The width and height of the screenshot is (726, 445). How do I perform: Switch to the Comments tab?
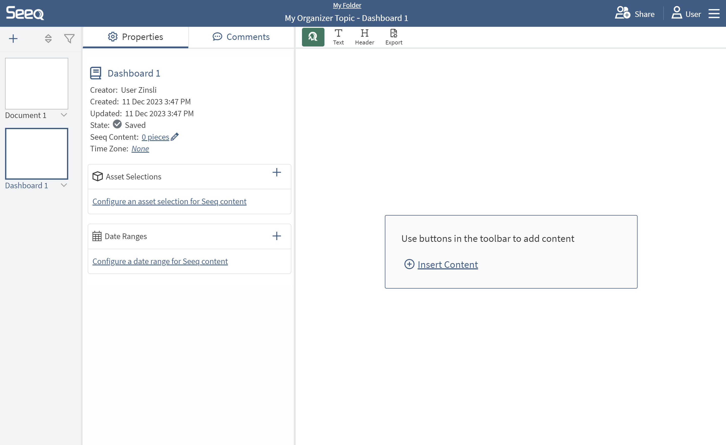pyautogui.click(x=241, y=37)
